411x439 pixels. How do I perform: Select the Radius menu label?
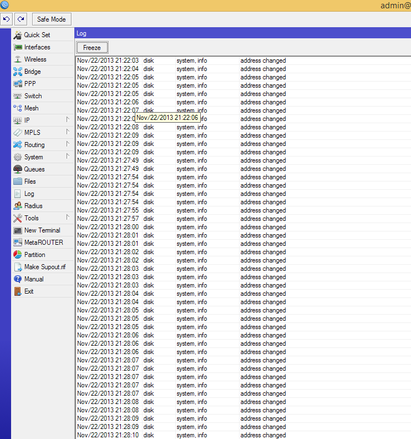pos(33,206)
